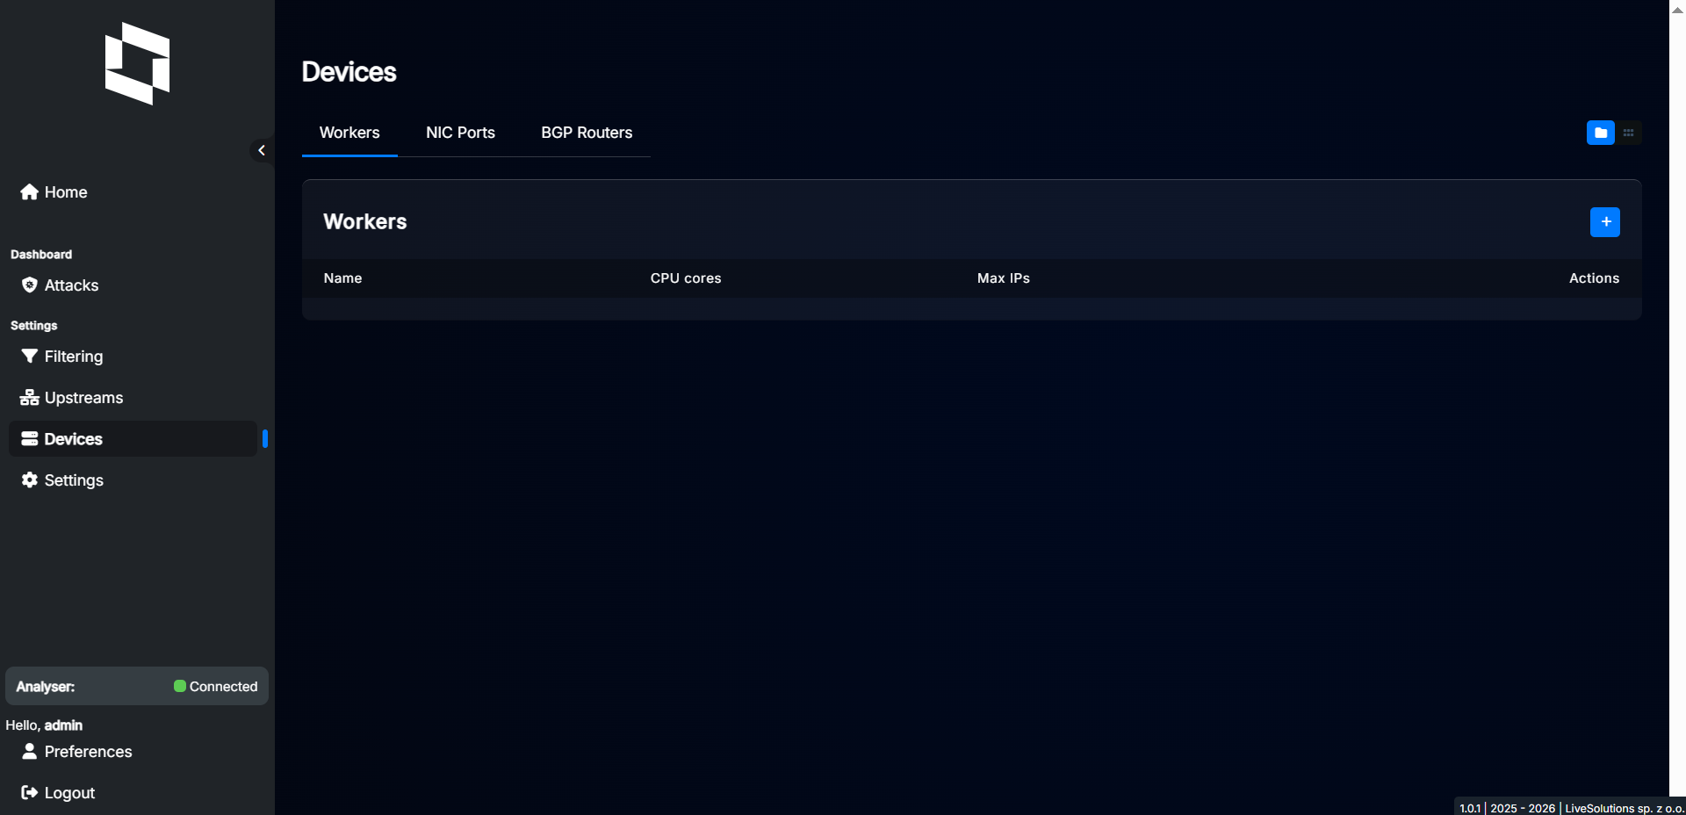This screenshot has height=815, width=1686.
Task: Switch to the NIC Ports tab
Action: tap(460, 133)
